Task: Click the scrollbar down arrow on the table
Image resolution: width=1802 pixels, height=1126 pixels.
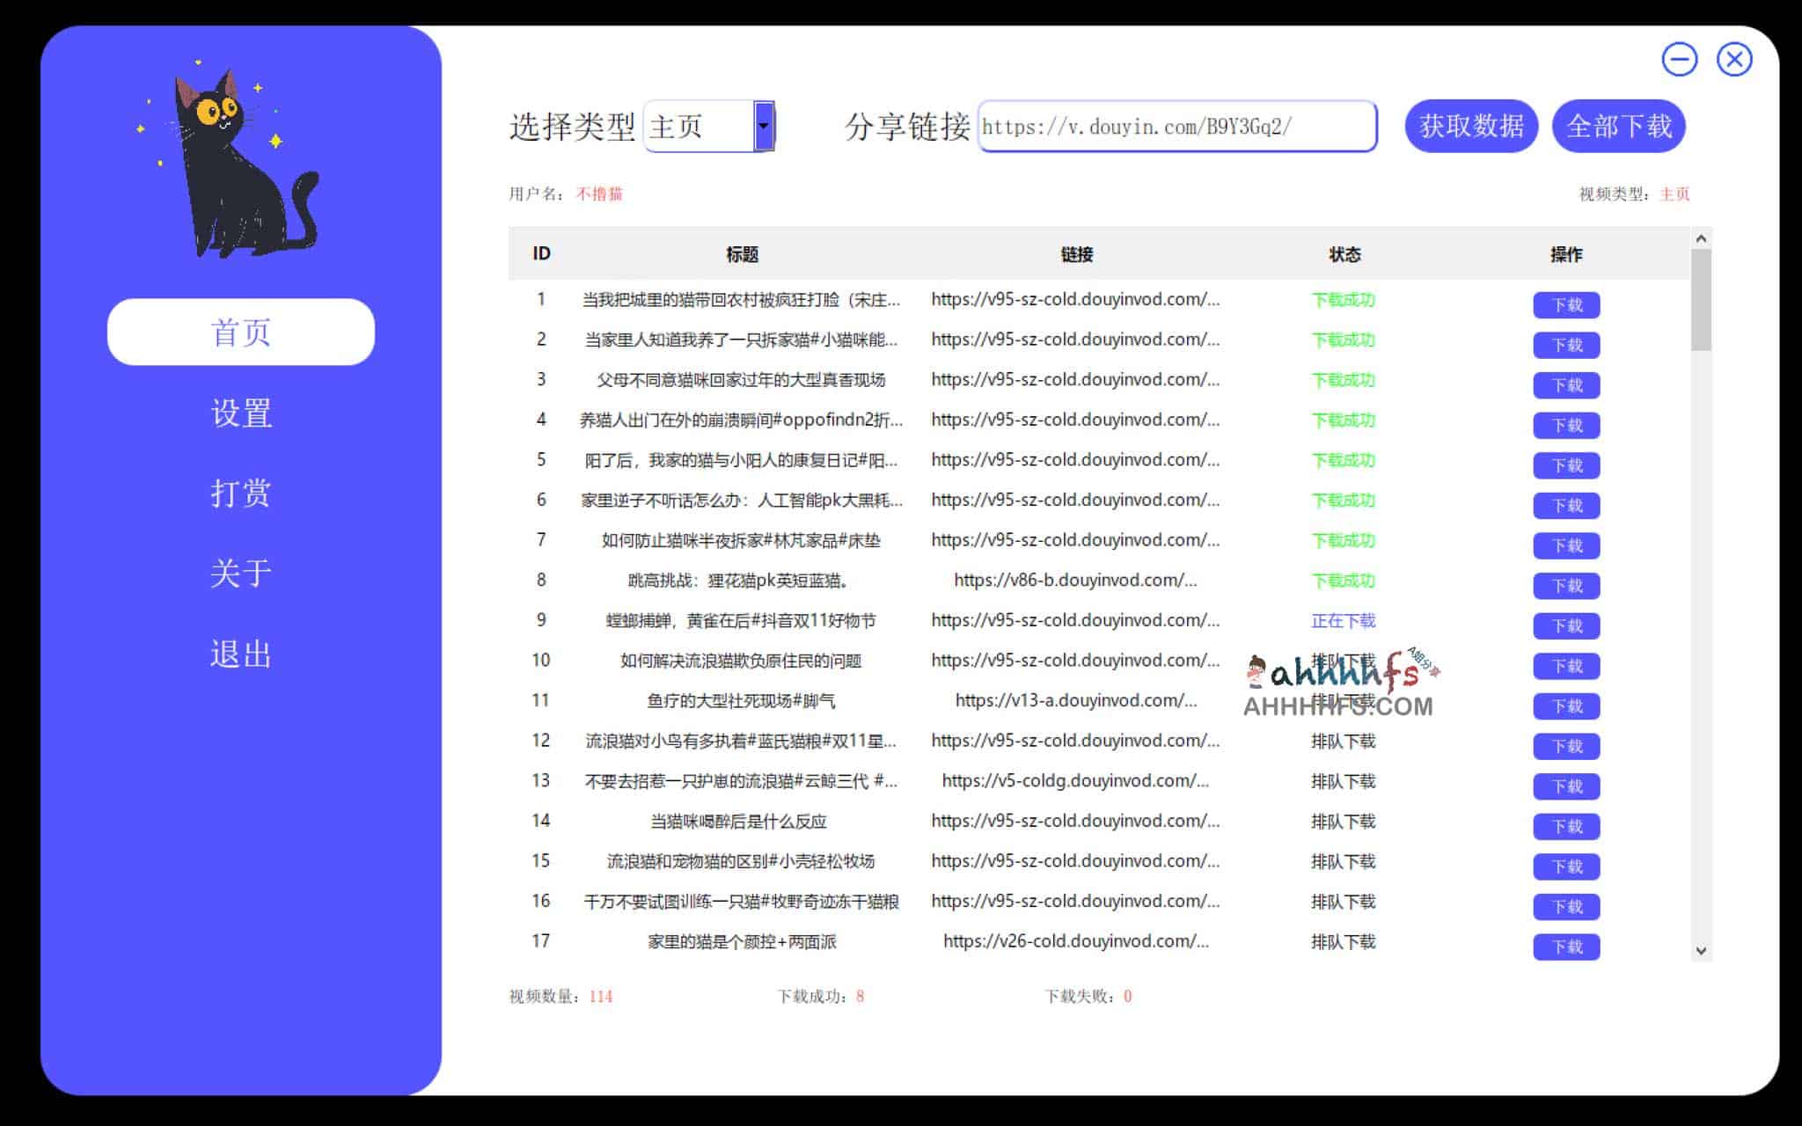Action: (x=1698, y=951)
